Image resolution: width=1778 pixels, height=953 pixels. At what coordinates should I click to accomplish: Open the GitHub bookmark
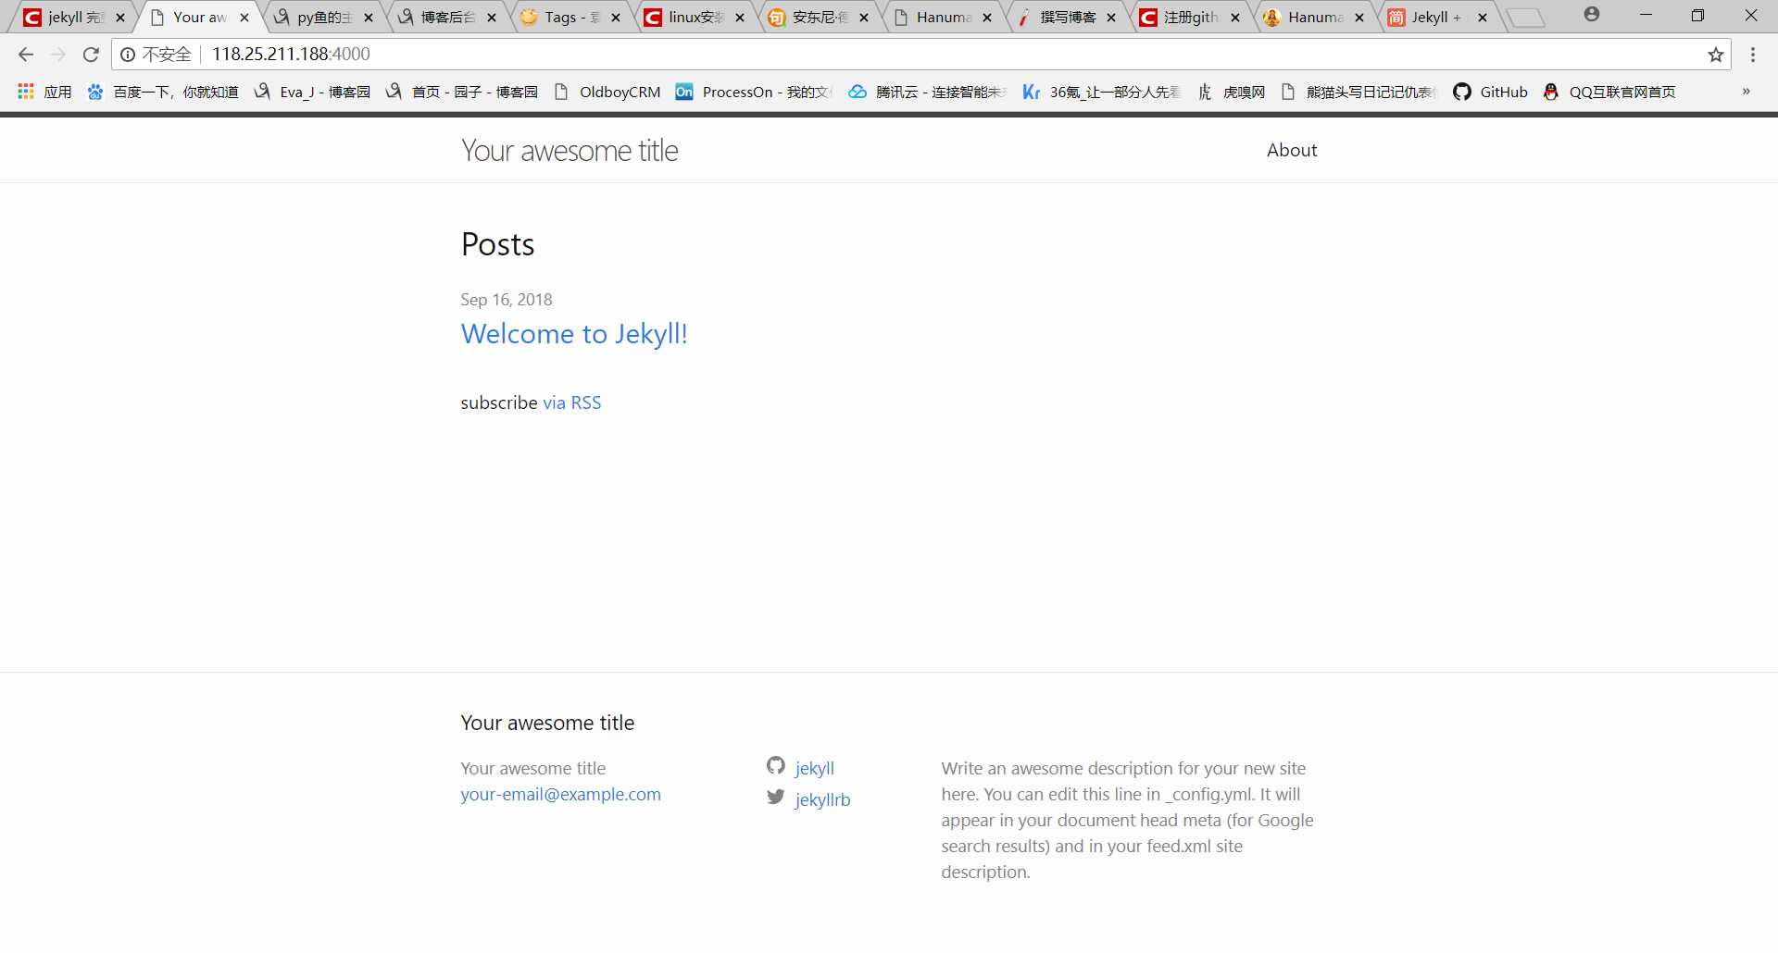(1490, 92)
